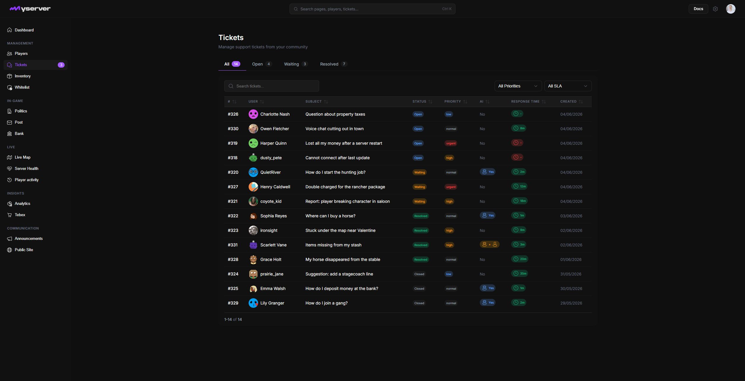Viewport: 745px width, 381px height.
Task: Click the Tebex cart icon
Action: click(9, 215)
